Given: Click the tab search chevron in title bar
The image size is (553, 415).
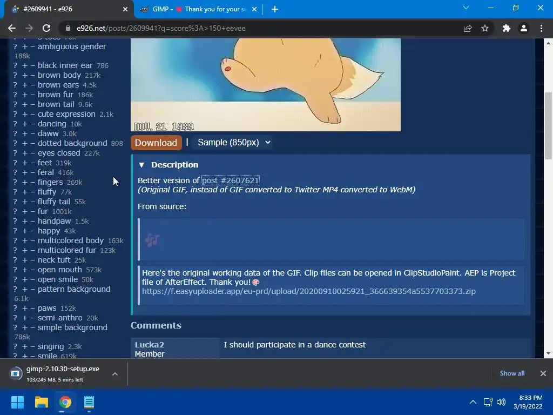Looking at the screenshot, I should [x=466, y=8].
